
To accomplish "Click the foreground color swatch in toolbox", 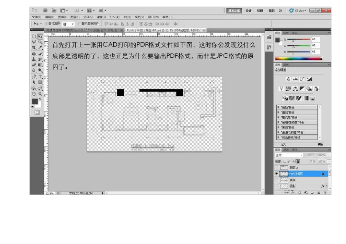I will point(35,101).
